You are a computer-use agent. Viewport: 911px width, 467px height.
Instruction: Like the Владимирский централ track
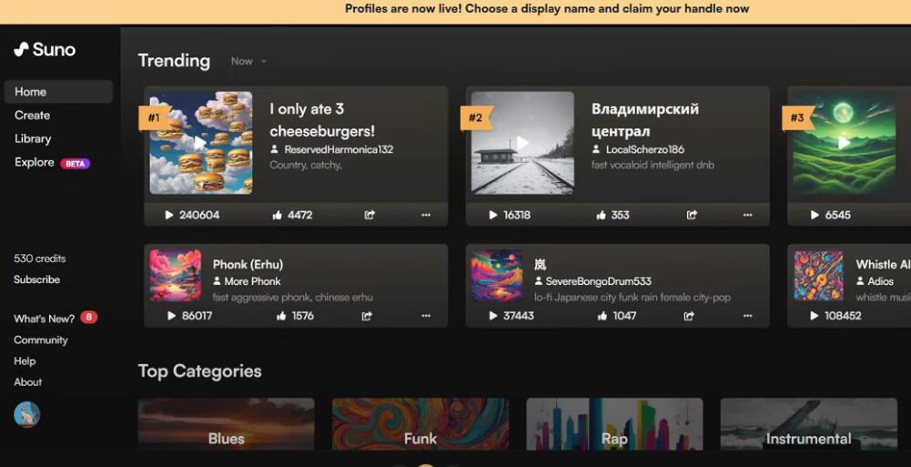tap(601, 215)
